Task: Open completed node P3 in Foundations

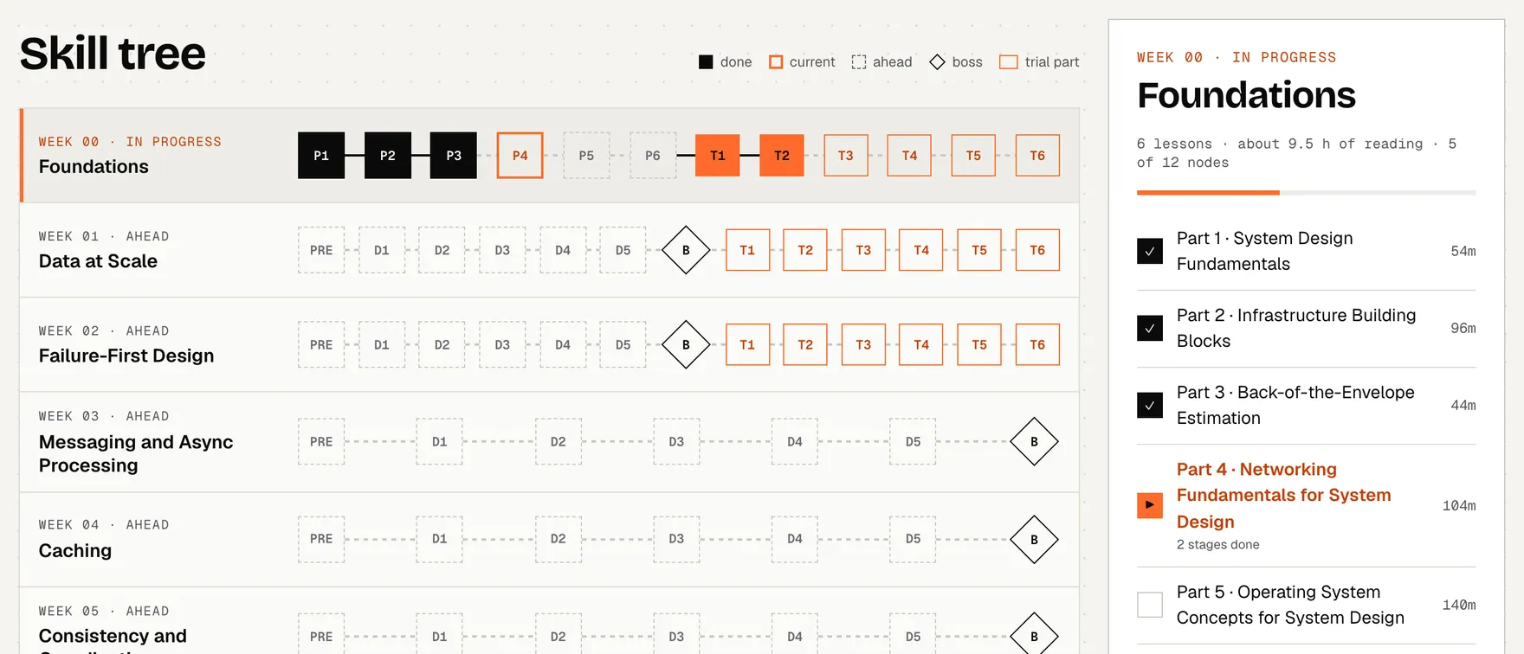Action: 454,156
